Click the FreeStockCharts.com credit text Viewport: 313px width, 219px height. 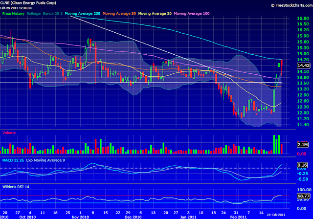tap(292, 5)
